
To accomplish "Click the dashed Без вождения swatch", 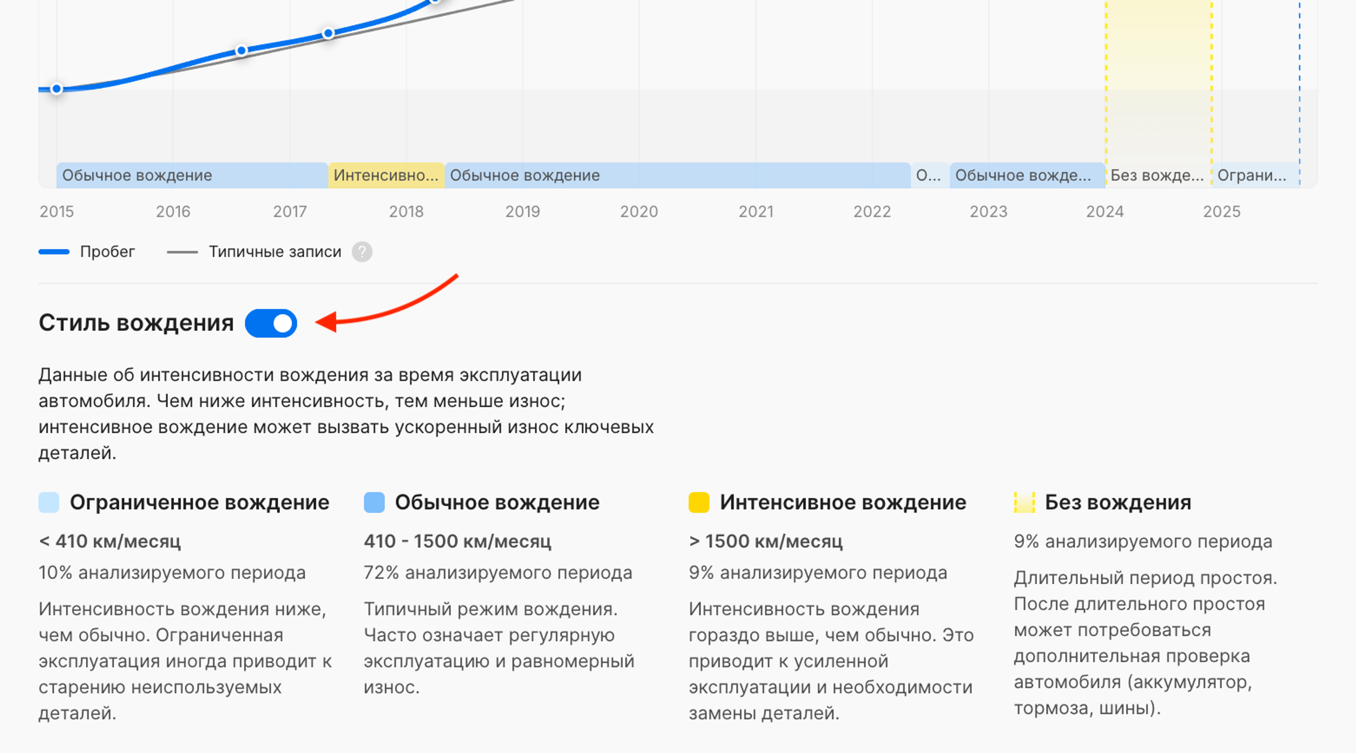I will [x=1024, y=502].
